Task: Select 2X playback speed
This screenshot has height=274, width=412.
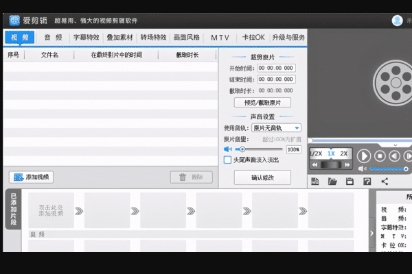Action: click(x=344, y=153)
